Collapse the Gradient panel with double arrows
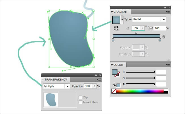The height and width of the screenshot is (114, 185). (165, 8)
